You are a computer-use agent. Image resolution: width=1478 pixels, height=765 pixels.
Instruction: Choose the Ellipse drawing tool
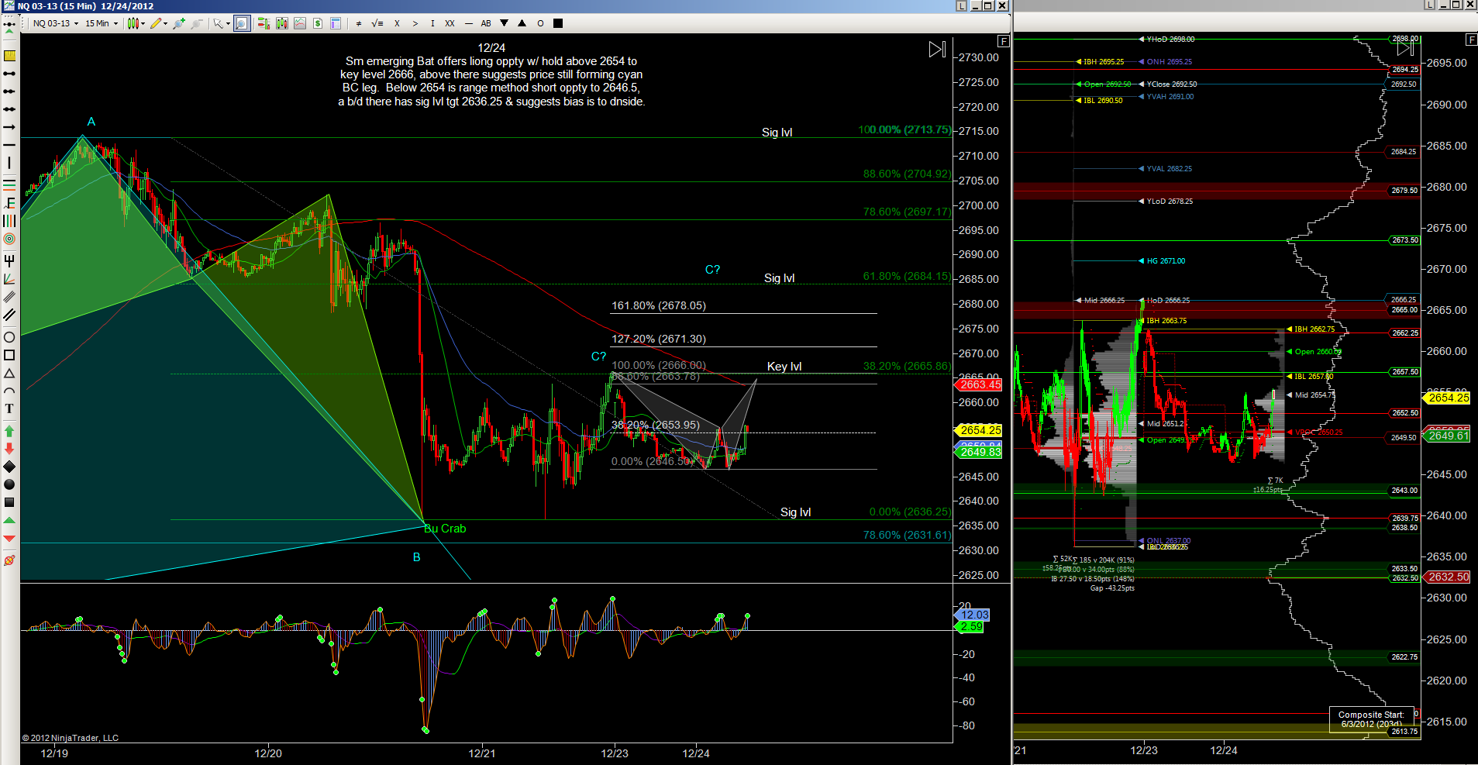9,337
